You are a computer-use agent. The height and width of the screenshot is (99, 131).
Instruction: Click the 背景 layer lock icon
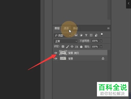[103, 58]
